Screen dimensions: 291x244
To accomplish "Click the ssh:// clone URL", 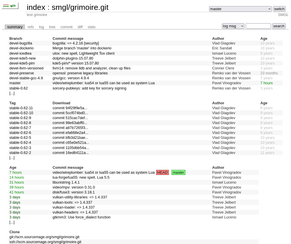I will tap(45, 242).
